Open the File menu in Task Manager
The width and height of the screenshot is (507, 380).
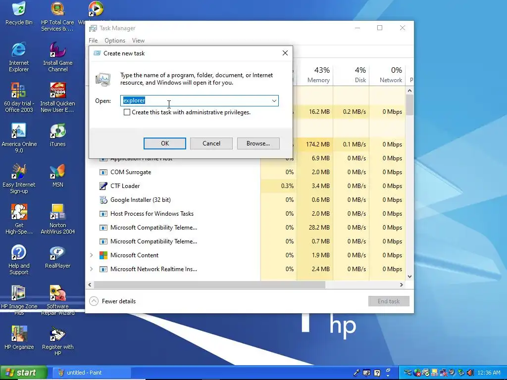[x=93, y=41]
